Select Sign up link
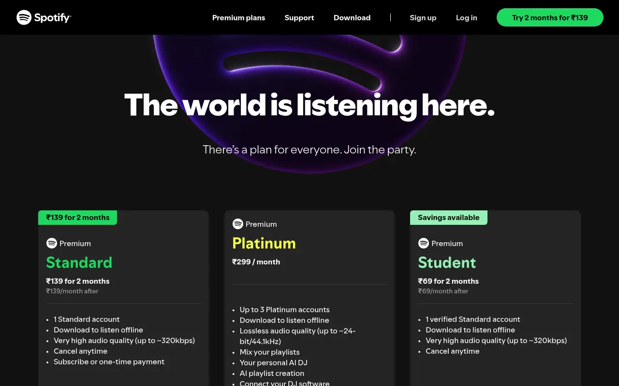 click(423, 17)
